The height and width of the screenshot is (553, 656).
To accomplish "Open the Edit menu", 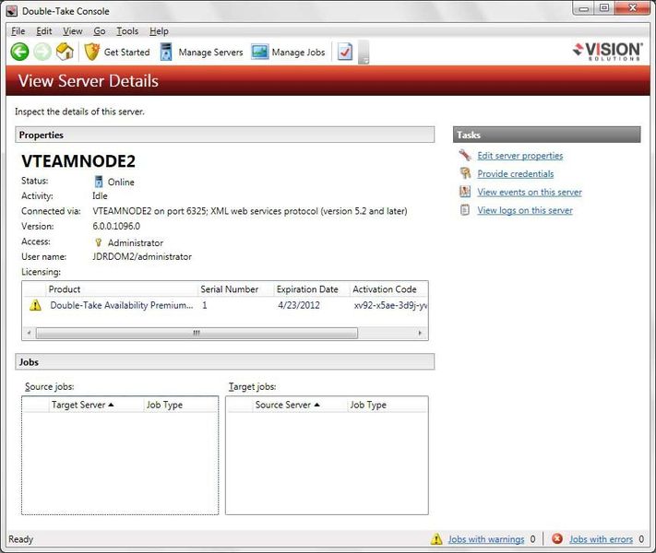I will pyautogui.click(x=44, y=31).
